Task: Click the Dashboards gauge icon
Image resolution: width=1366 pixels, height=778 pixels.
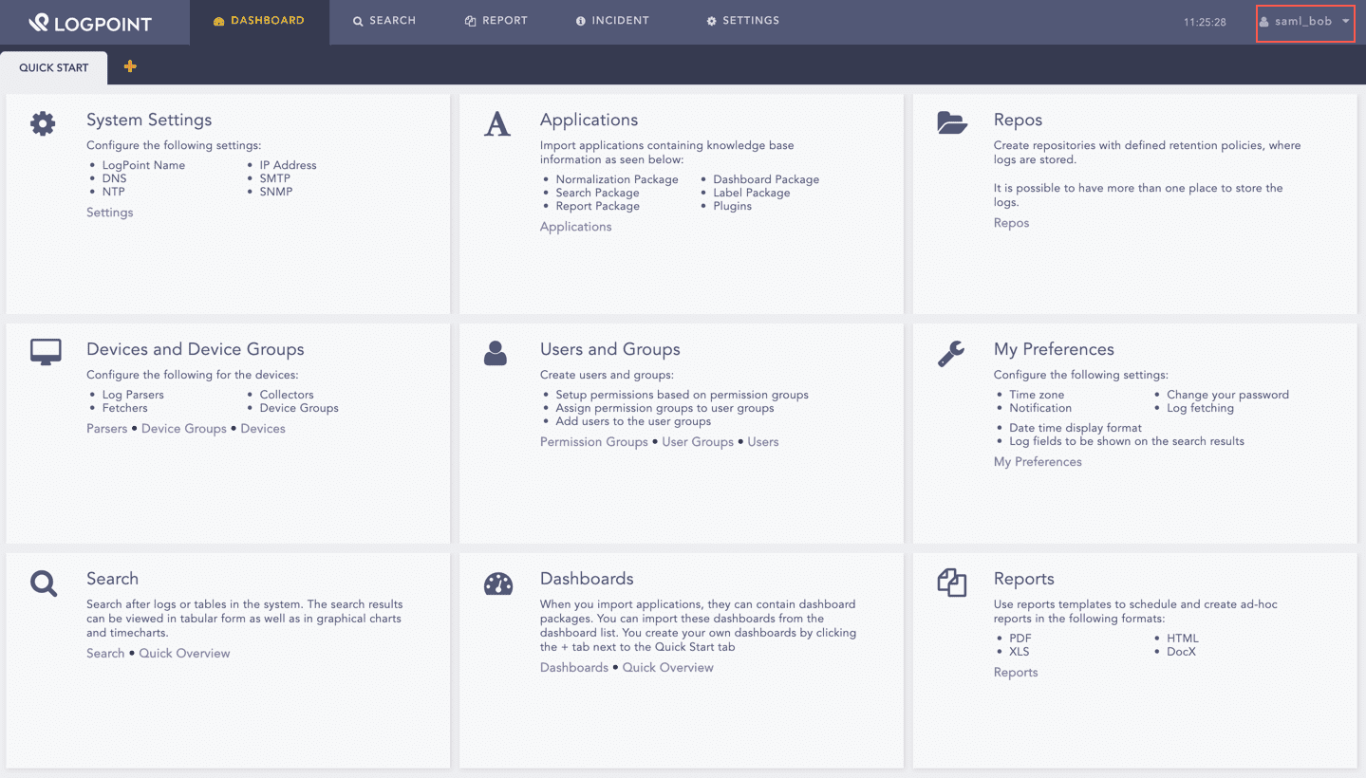Action: tap(497, 583)
